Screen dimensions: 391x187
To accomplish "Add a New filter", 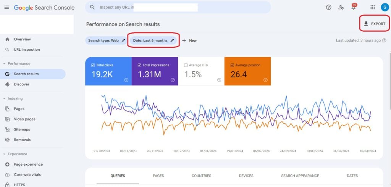I will click(x=189, y=40).
